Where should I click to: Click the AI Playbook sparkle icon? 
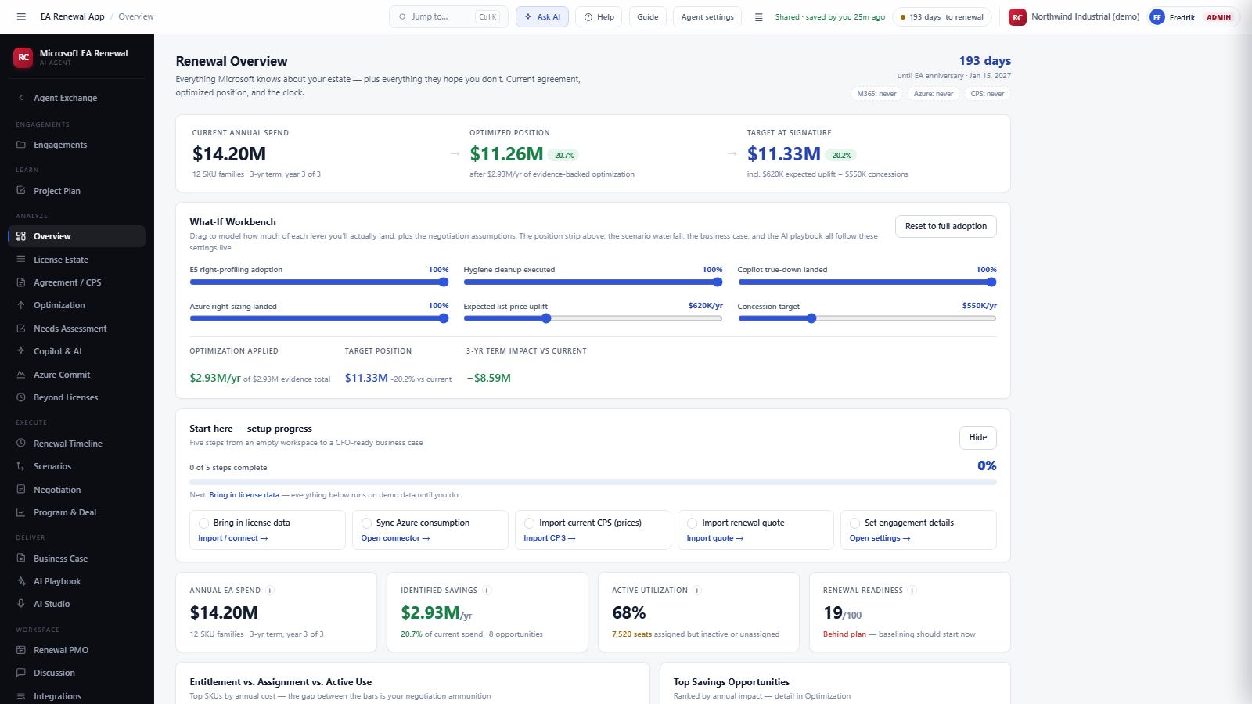click(x=21, y=581)
